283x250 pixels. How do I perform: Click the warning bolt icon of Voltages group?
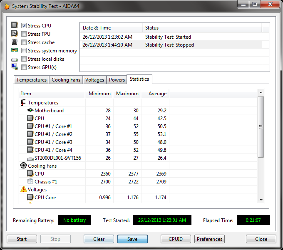[x=23, y=189]
